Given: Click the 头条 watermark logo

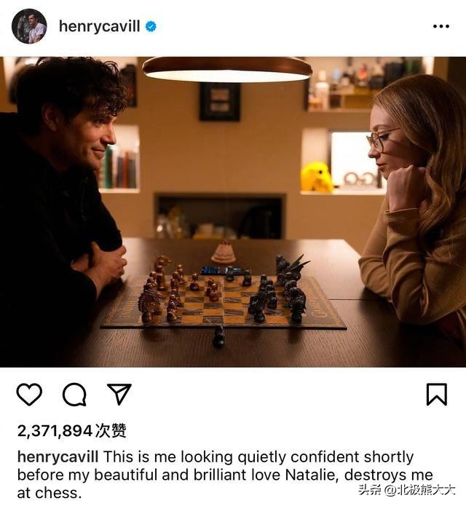Looking at the screenshot, I should click(x=371, y=489).
